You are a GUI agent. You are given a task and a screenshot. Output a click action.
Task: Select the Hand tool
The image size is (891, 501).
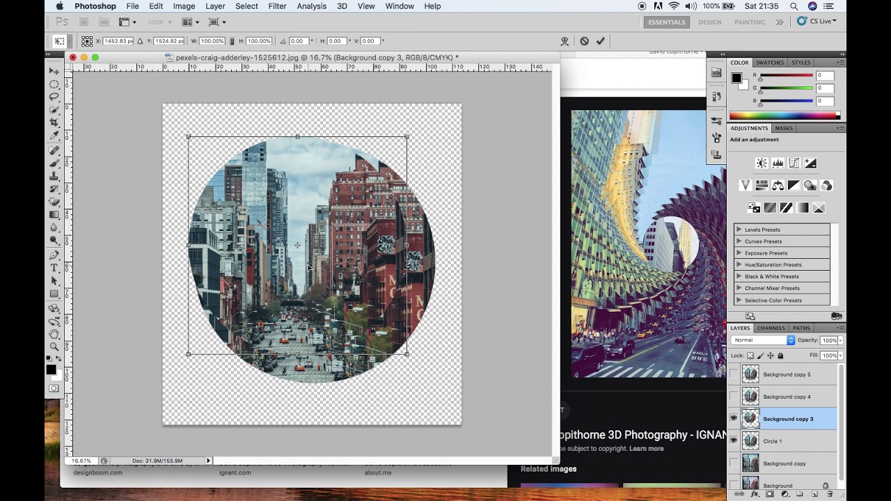pos(54,334)
